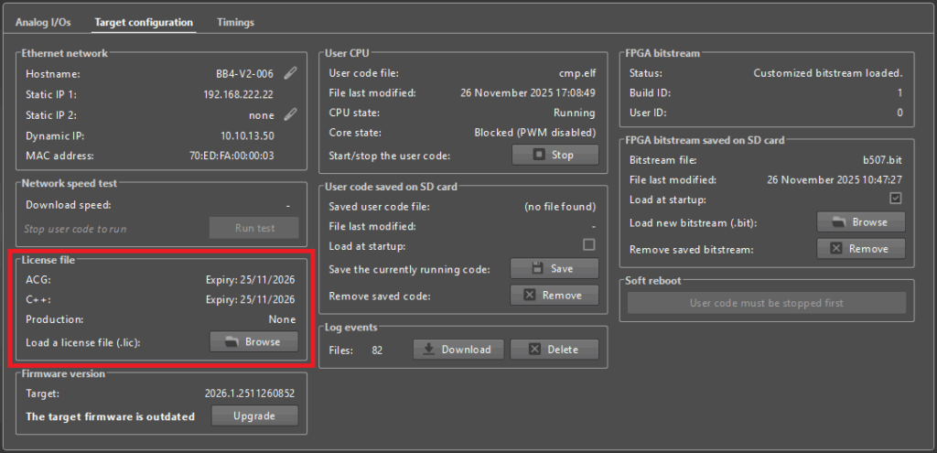This screenshot has height=453, width=937.
Task: Click the MAC address value
Action: tap(240, 156)
